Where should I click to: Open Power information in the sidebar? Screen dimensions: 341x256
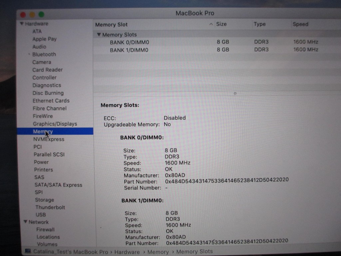click(41, 162)
